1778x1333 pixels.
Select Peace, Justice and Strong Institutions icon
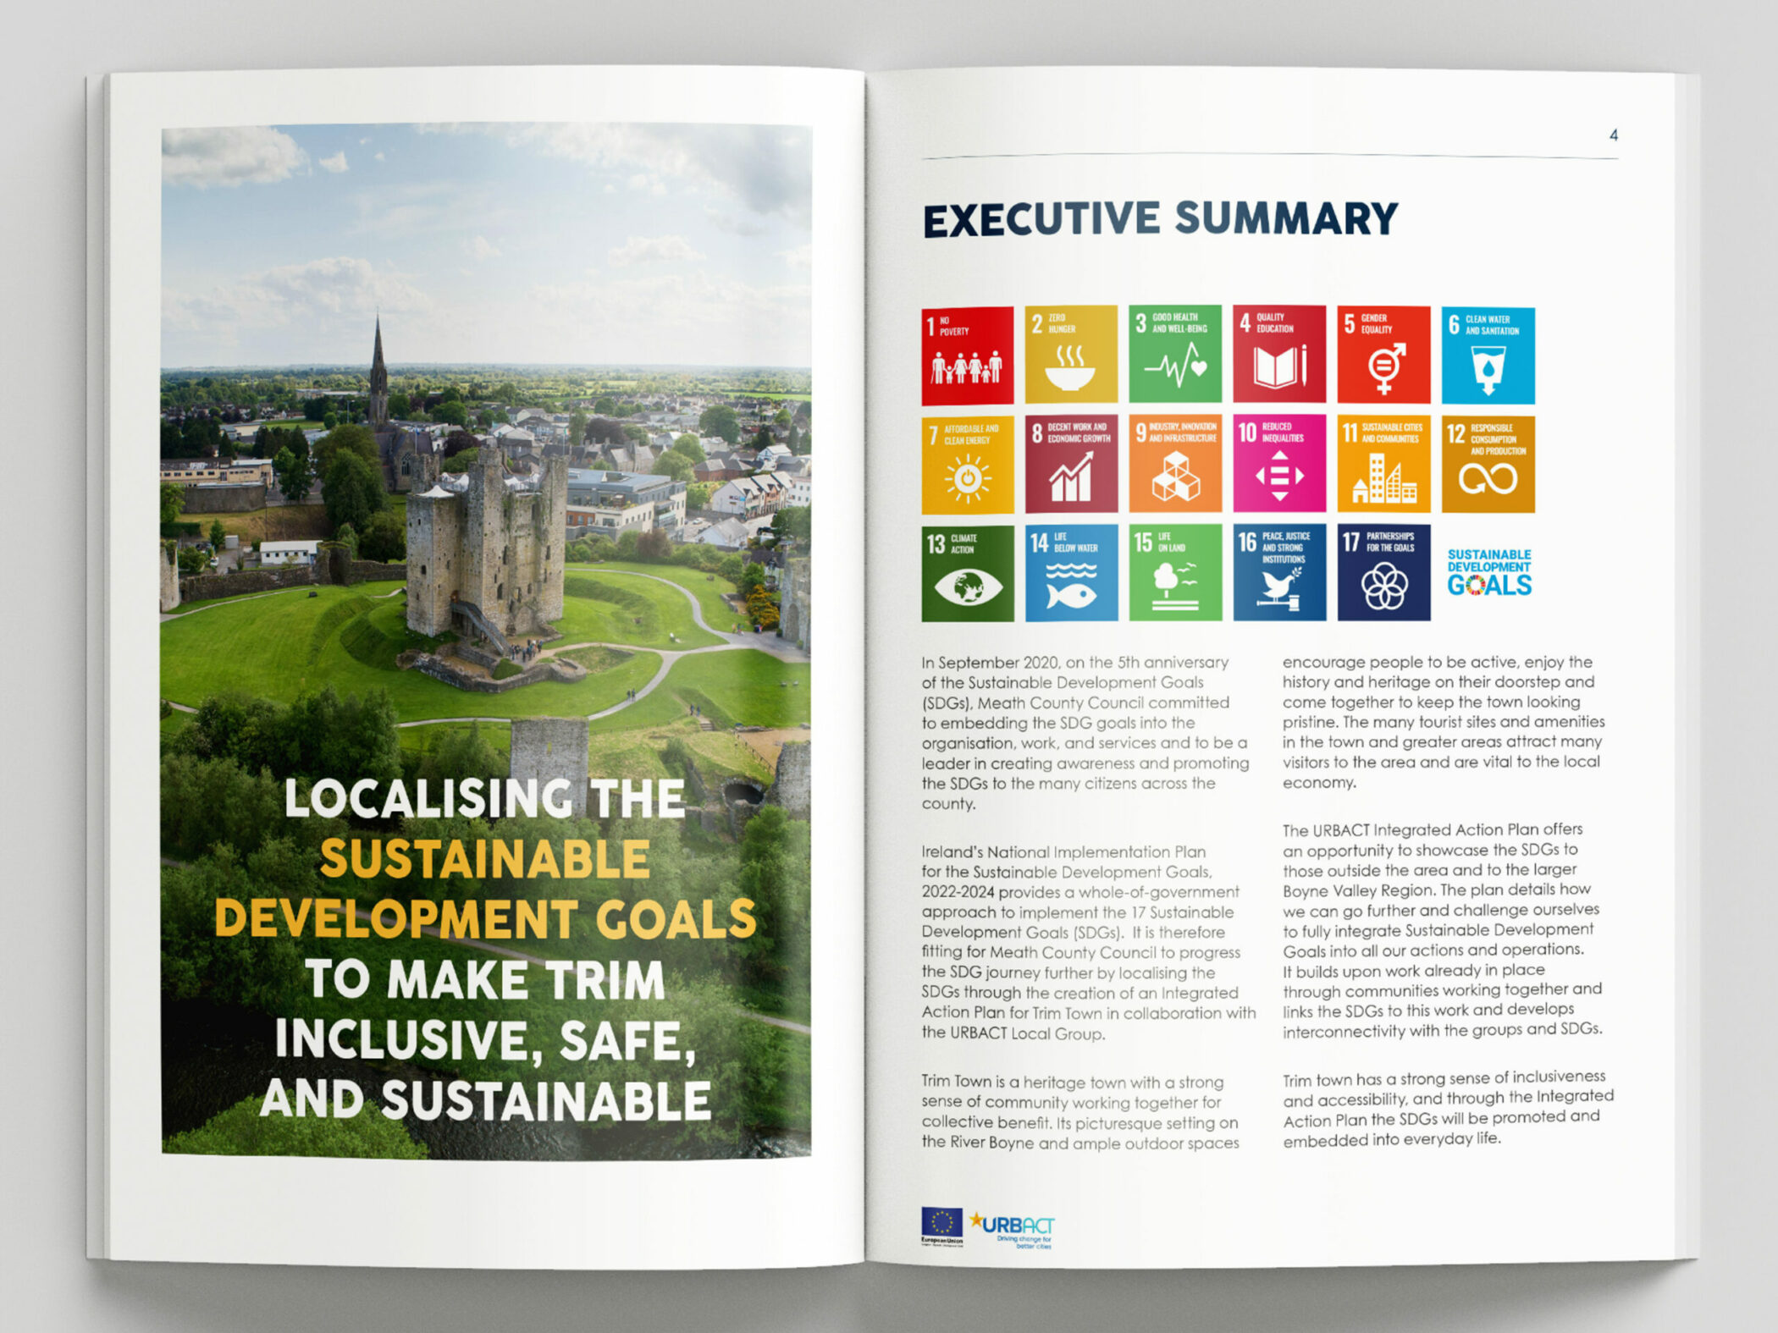pyautogui.click(x=1278, y=572)
